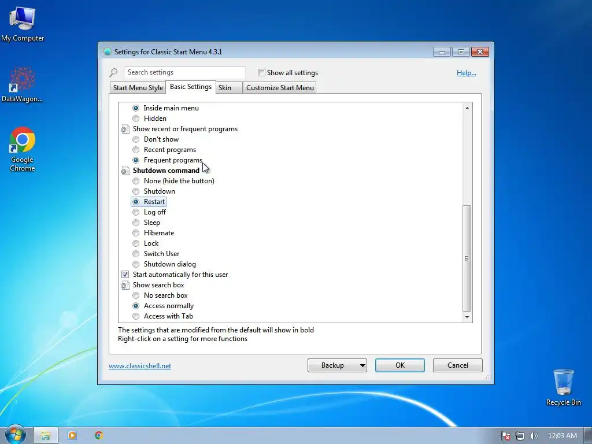This screenshot has width=592, height=444.
Task: Click the Shutdown command setting icon
Action: click(125, 171)
